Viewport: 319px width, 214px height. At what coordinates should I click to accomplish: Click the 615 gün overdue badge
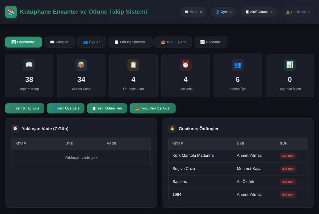(288, 182)
